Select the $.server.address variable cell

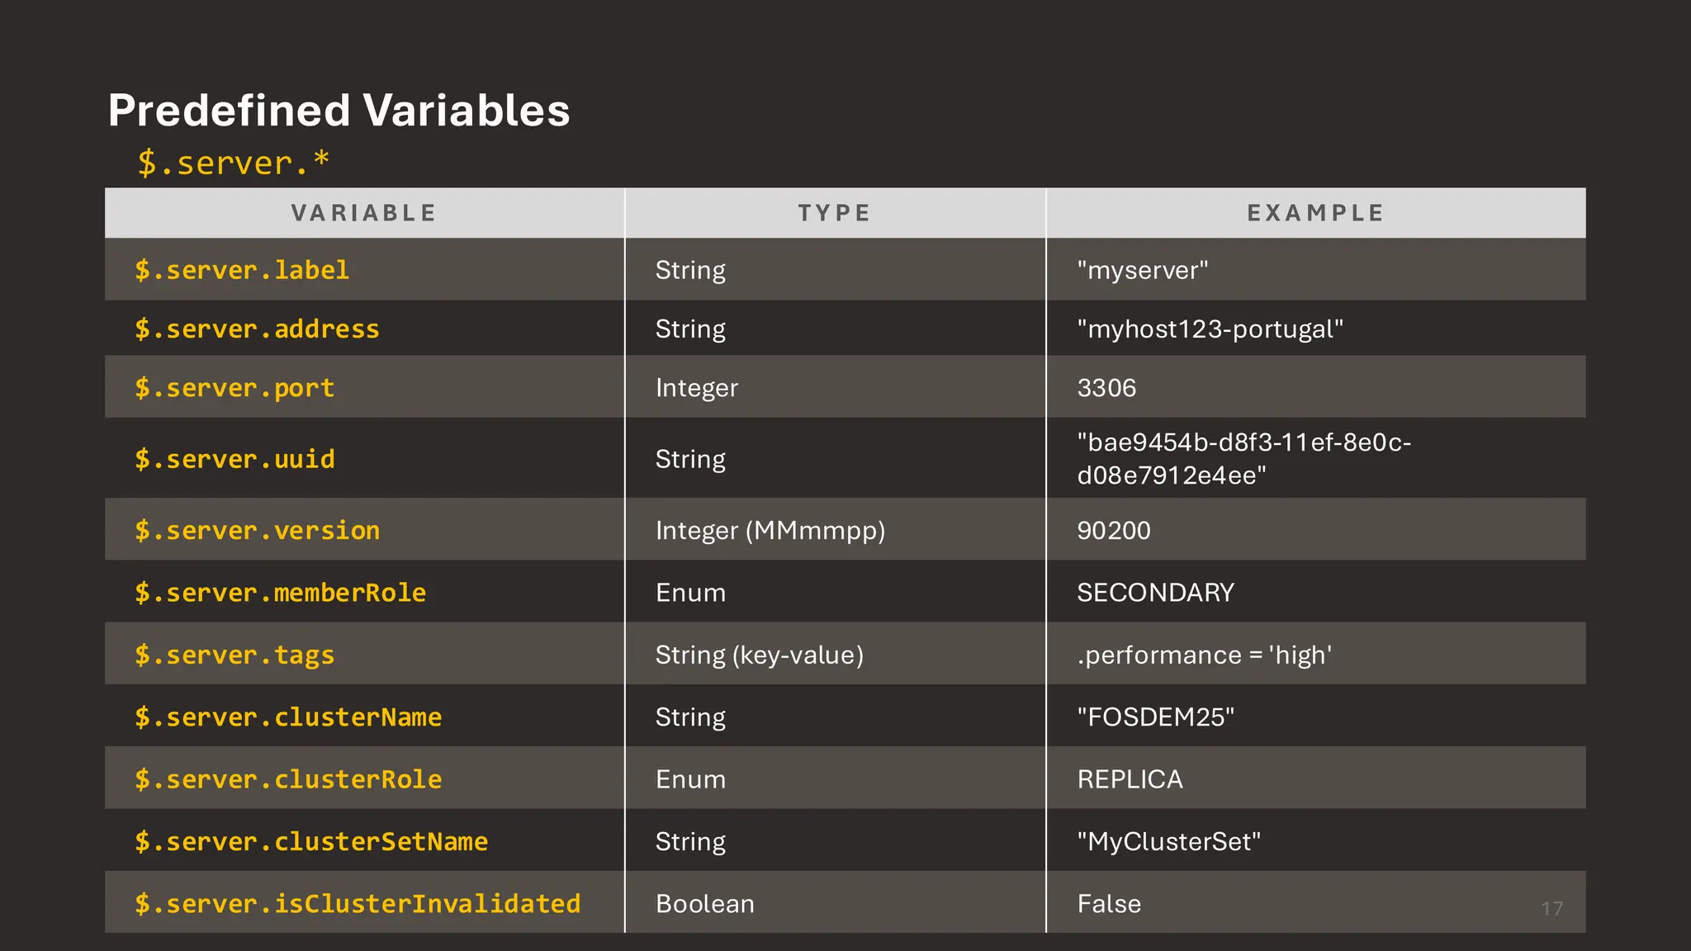[x=257, y=329]
